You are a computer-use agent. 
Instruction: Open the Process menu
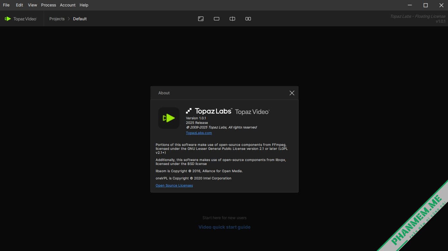48,5
